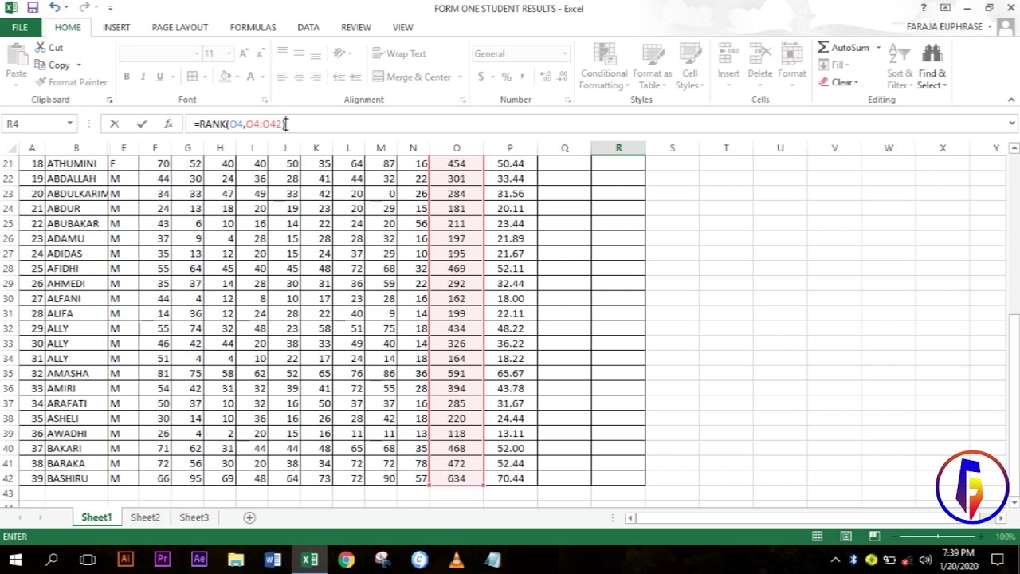Viewport: 1020px width, 574px height.
Task: Open the Number Format General dropdown
Action: click(x=565, y=53)
